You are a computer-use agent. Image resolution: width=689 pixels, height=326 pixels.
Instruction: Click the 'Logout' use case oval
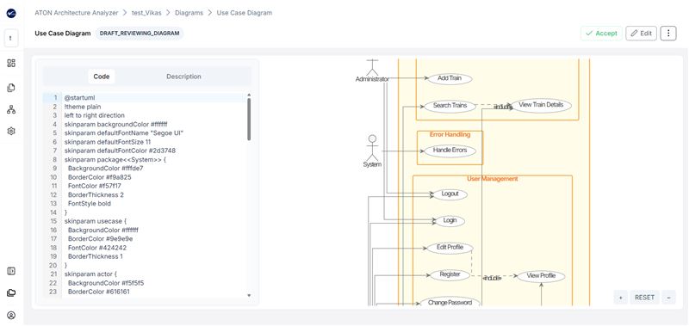point(450,194)
